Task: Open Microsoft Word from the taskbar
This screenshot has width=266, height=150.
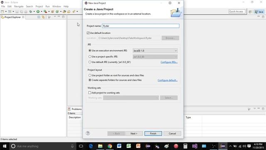Action: pos(119,146)
